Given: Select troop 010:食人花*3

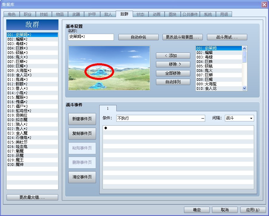Looking at the screenshot, I should click(x=32, y=75).
